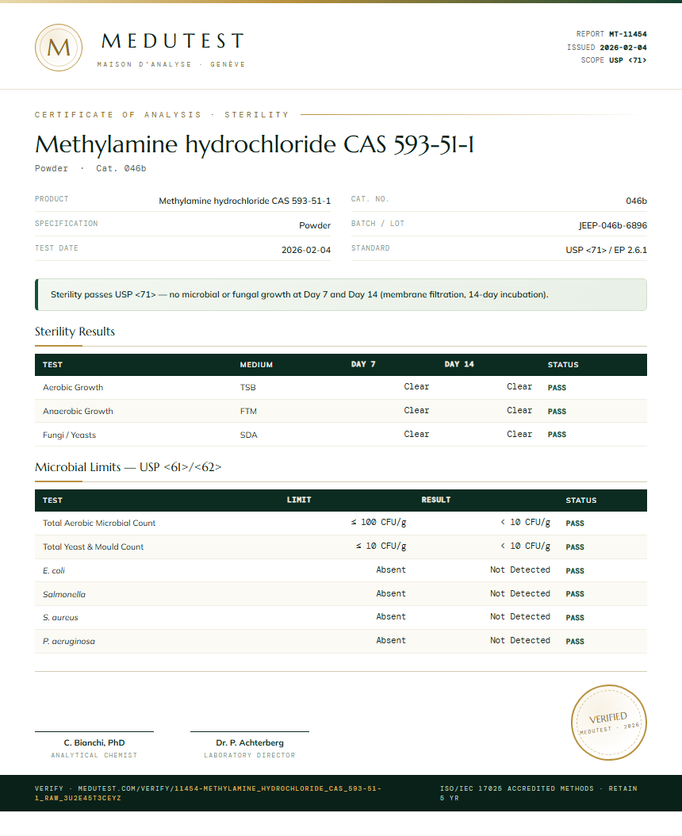Select issued date 2026-02-04 in header

tap(623, 48)
